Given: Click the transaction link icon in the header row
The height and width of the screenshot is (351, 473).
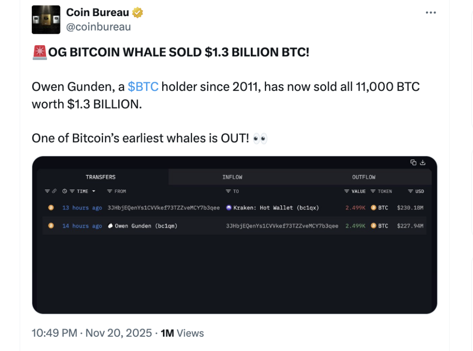Looking at the screenshot, I should 54,191.
